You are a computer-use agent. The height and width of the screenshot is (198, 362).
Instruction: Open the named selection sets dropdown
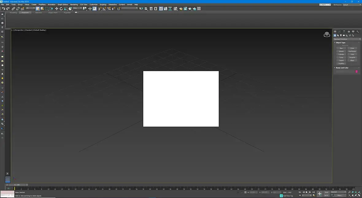click(x=129, y=8)
